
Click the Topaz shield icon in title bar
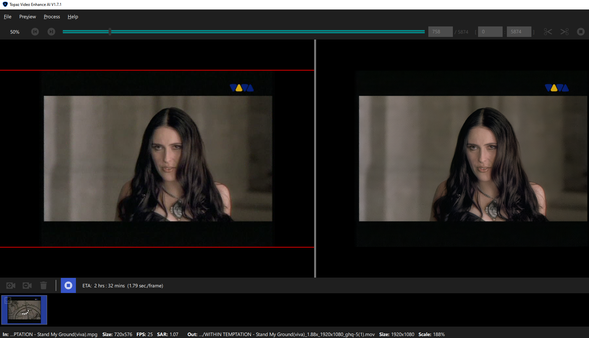click(5, 4)
